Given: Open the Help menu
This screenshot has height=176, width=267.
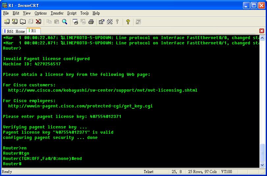Looking at the screenshot, I should 96,13.
